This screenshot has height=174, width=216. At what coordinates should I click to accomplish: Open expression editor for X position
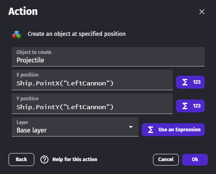coord(190,82)
